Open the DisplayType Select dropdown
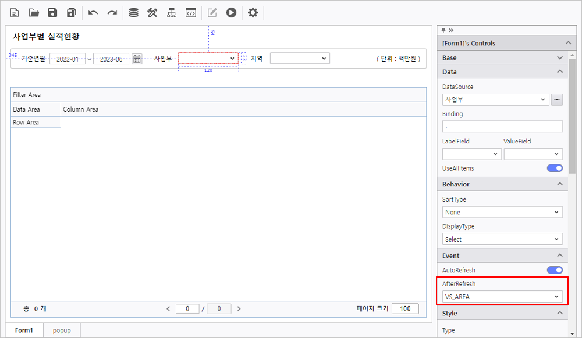Screen dimensions: 582x338 click(502, 239)
